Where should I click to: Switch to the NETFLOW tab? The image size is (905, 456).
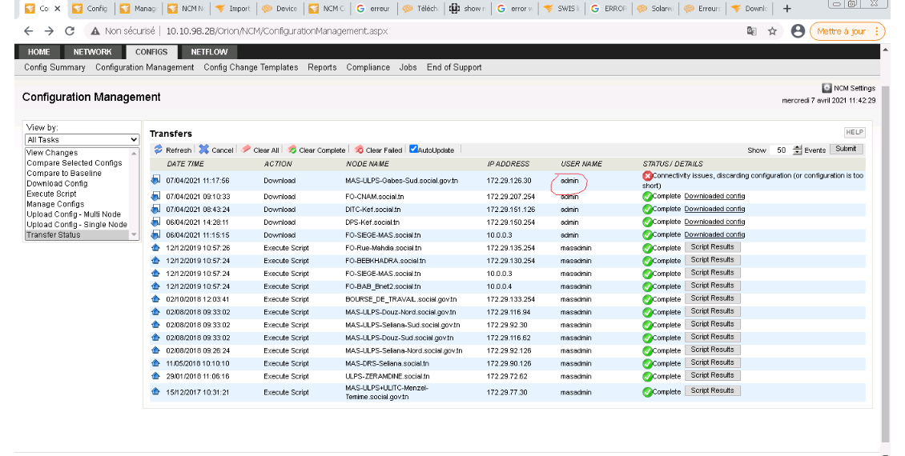[209, 52]
